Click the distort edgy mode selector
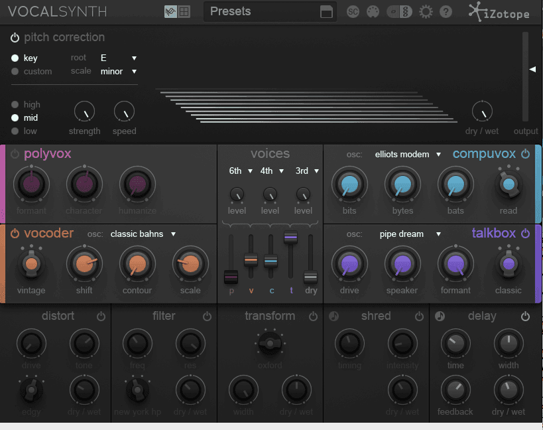The width and height of the screenshot is (543, 430). click(x=32, y=390)
